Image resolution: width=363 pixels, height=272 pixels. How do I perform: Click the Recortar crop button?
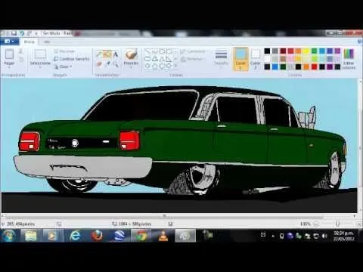[65, 51]
